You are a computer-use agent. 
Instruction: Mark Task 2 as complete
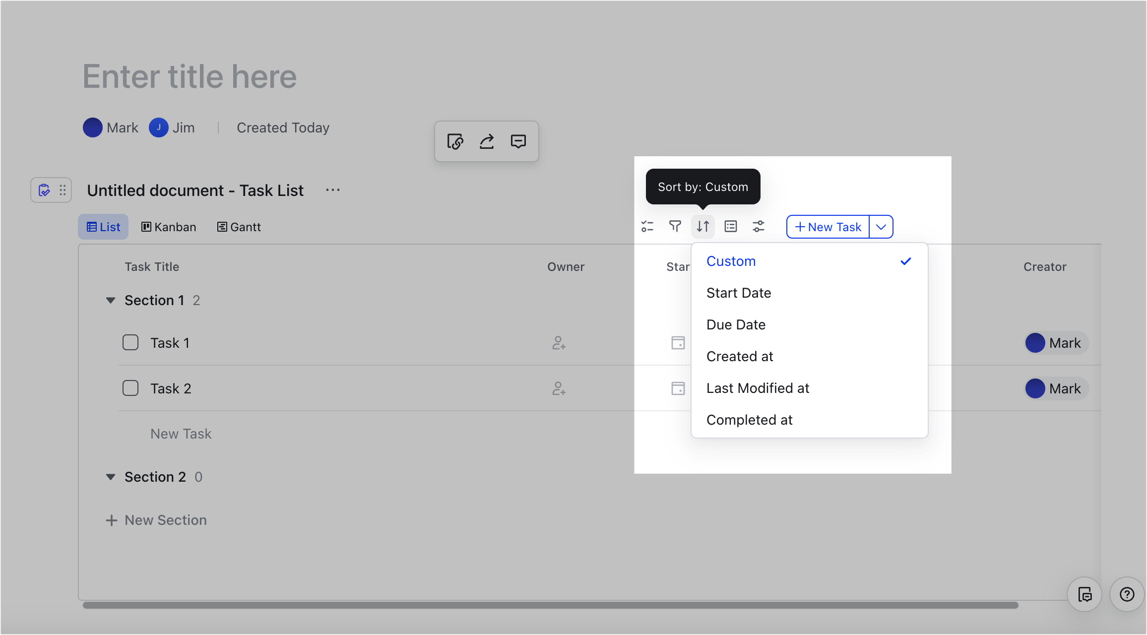click(130, 388)
